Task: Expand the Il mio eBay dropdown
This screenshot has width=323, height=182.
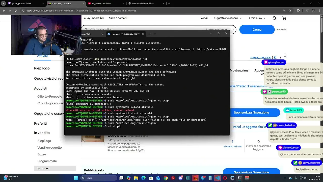Action: point(257,18)
